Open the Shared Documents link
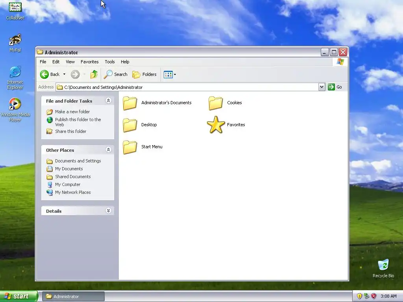 click(73, 177)
